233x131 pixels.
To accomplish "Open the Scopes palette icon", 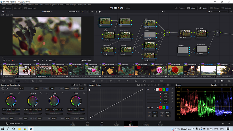I will tap(222, 81).
